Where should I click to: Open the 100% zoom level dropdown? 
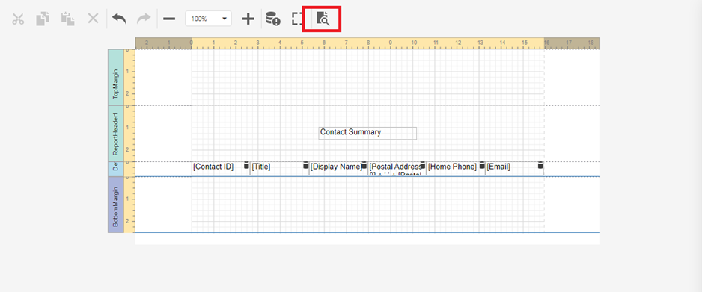(x=208, y=19)
